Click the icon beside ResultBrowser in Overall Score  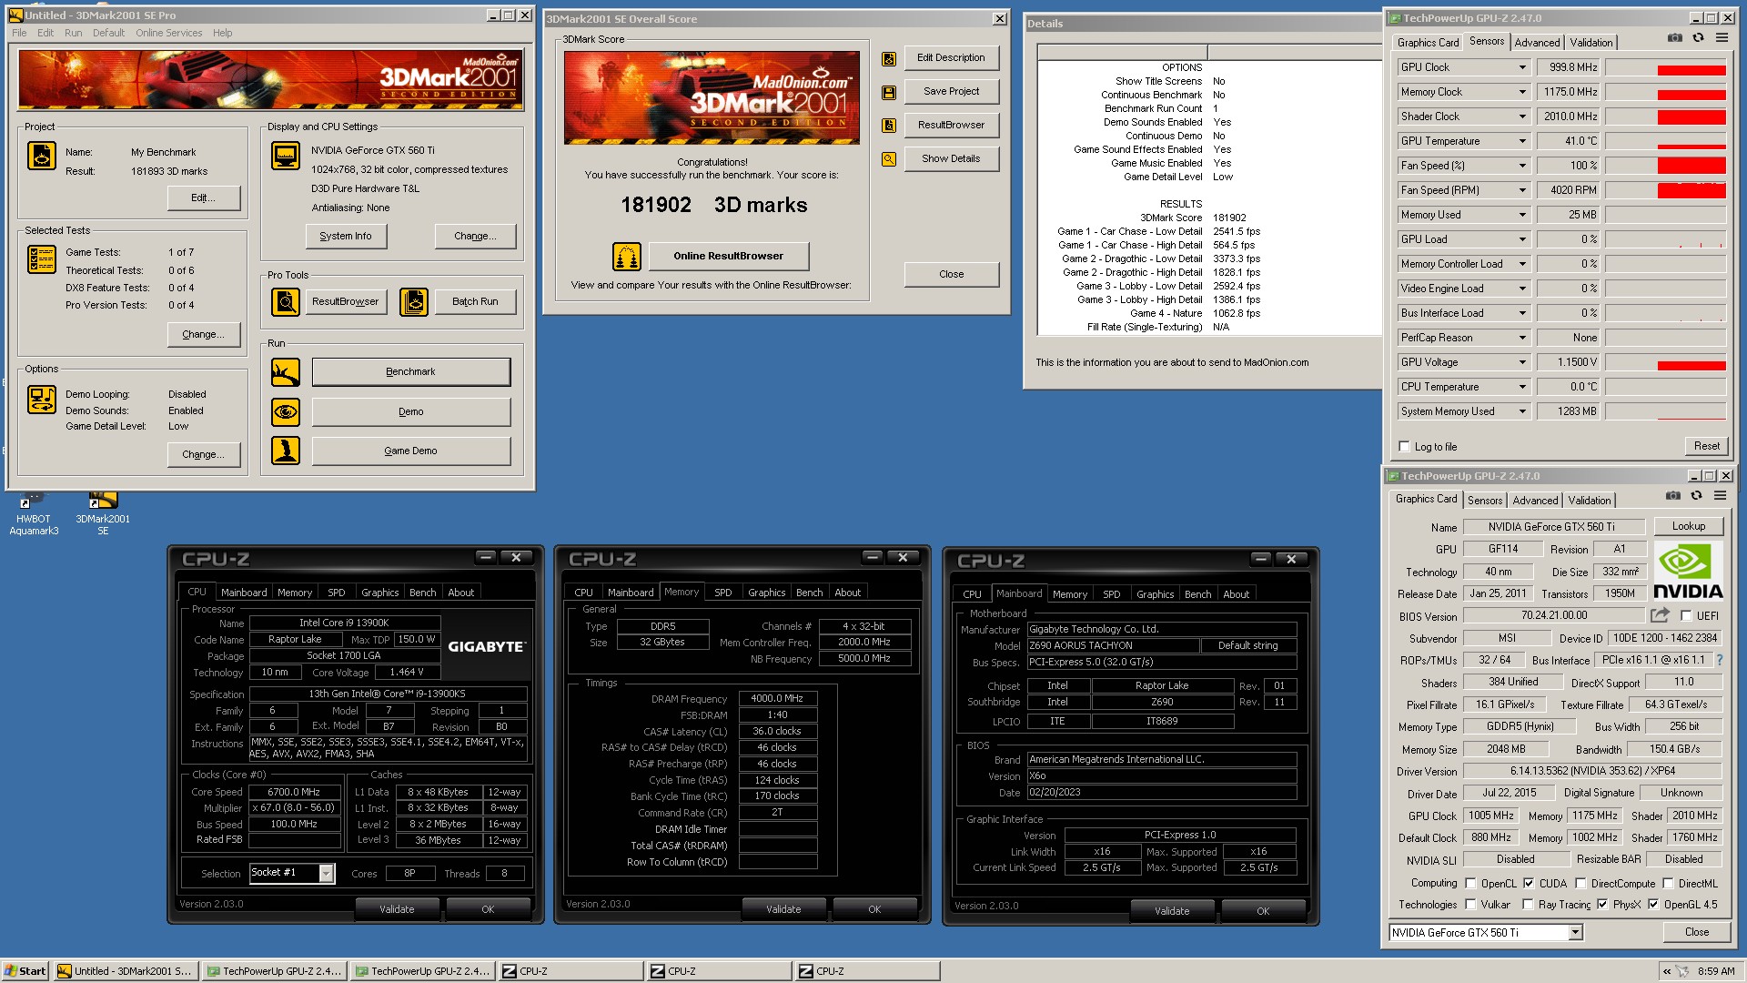[x=889, y=126]
